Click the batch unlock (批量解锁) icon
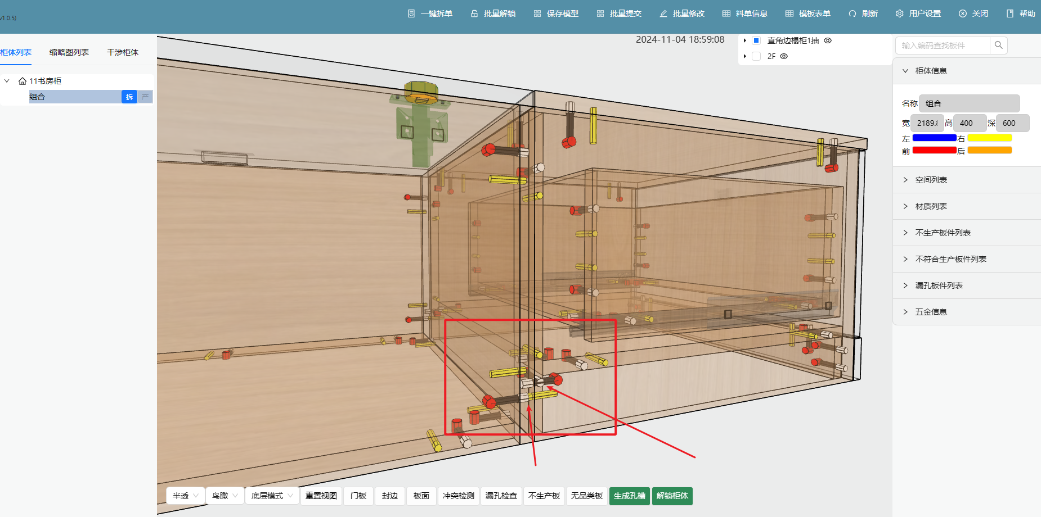 [474, 13]
